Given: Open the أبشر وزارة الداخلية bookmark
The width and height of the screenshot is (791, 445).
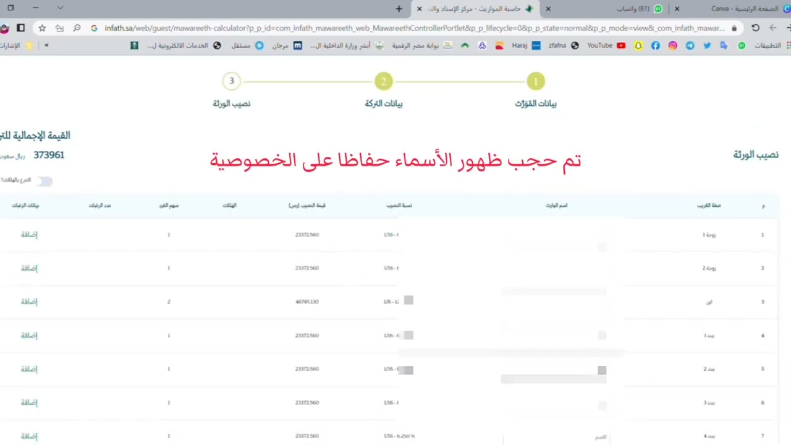Looking at the screenshot, I should [x=347, y=46].
